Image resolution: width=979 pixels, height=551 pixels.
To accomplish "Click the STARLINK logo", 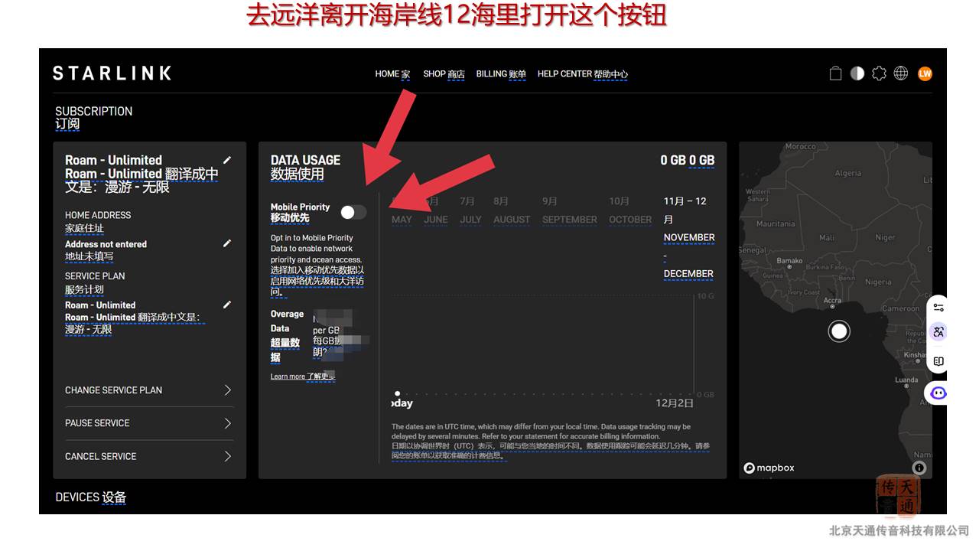I will (x=112, y=73).
